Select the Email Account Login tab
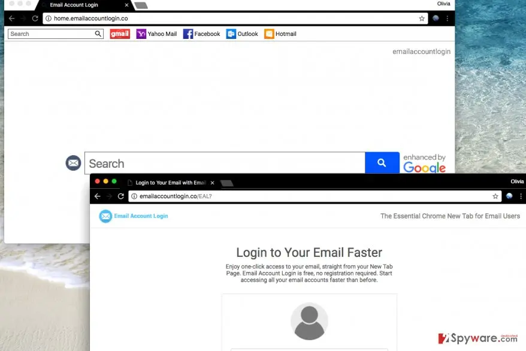The image size is (526, 351). tap(83, 5)
